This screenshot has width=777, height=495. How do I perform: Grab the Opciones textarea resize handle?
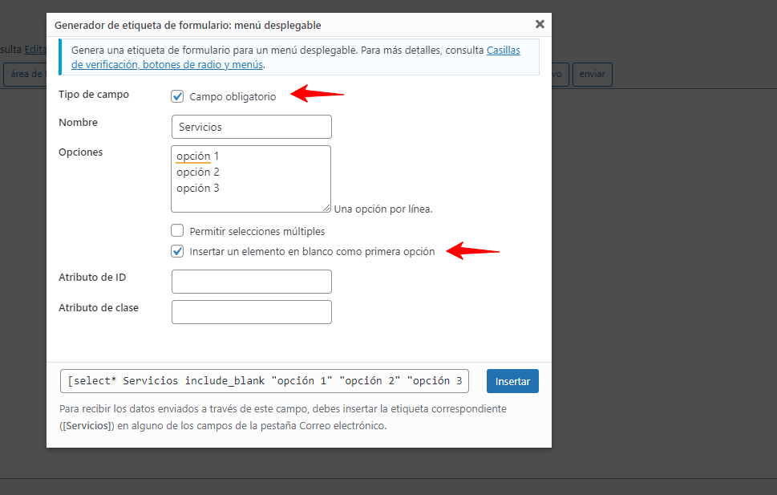pos(326,209)
